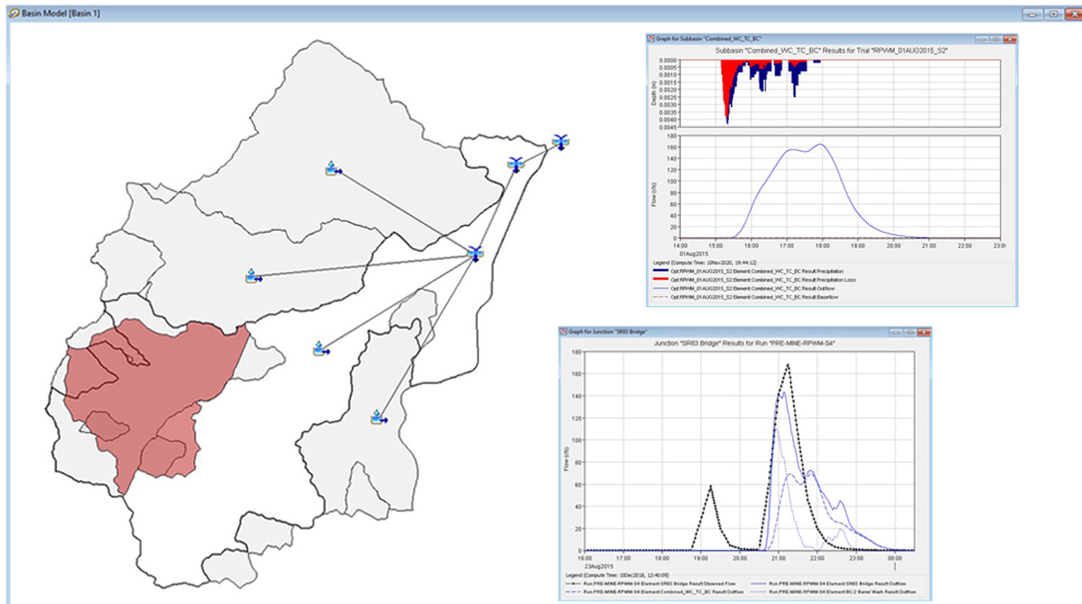The image size is (1082, 604).
Task: Click the red Precipitation Loss legend swatch
Action: [x=659, y=280]
